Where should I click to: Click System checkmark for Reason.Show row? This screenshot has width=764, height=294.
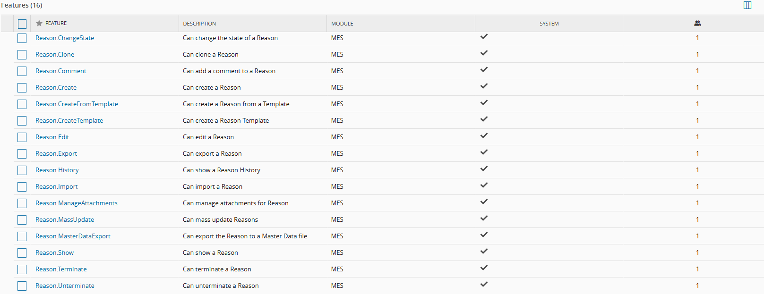click(484, 252)
